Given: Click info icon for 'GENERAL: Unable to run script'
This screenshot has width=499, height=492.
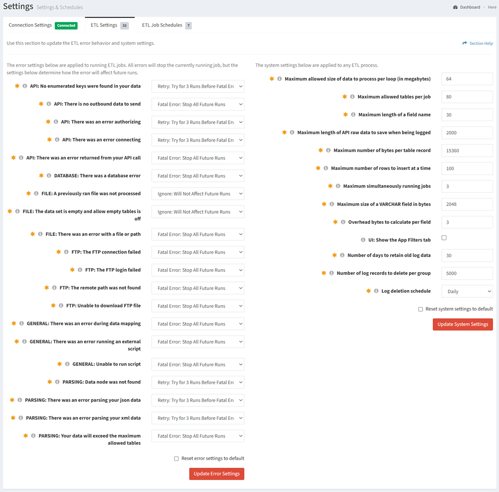Looking at the screenshot, I should tap(67, 364).
